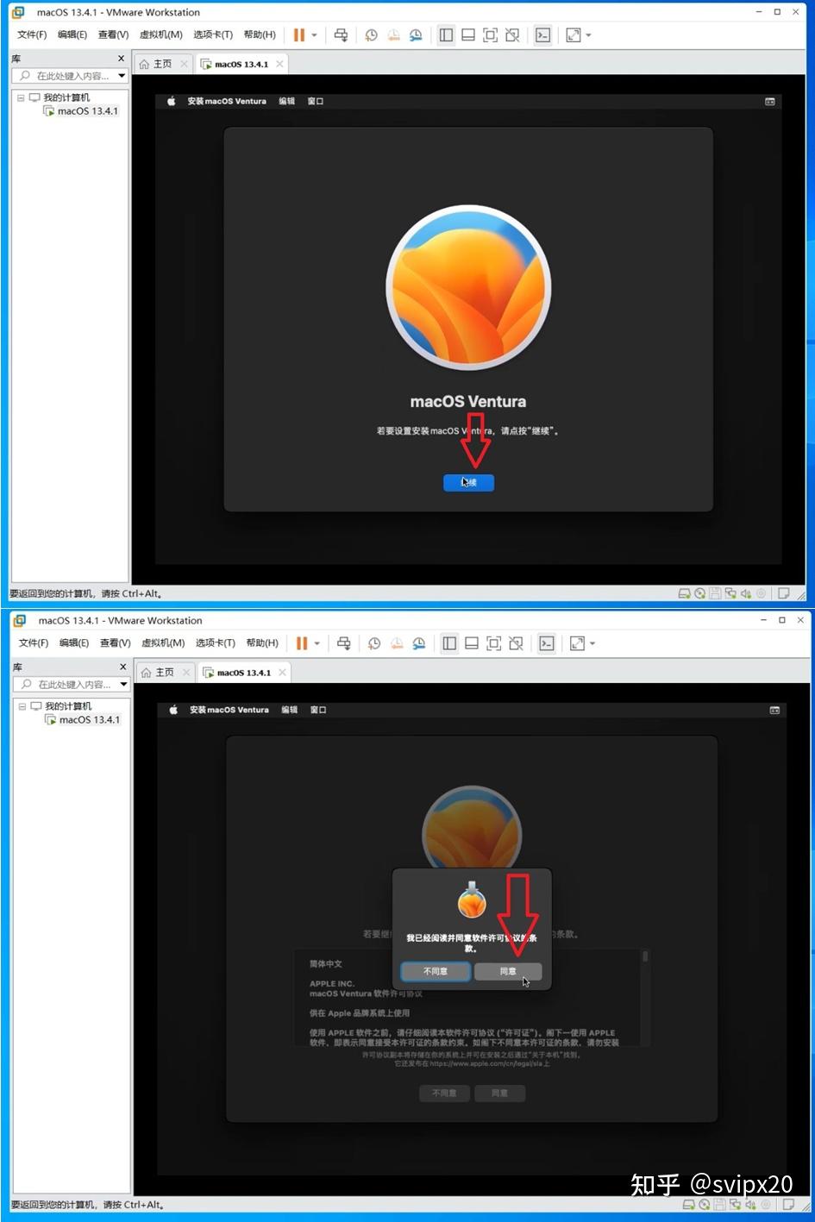Collapse 我的计算机 tree node in top window
Image resolution: width=815 pixels, height=1222 pixels.
(21, 97)
